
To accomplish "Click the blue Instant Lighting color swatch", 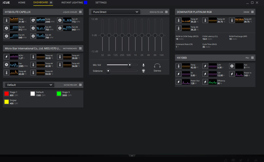I will pos(86,2).
